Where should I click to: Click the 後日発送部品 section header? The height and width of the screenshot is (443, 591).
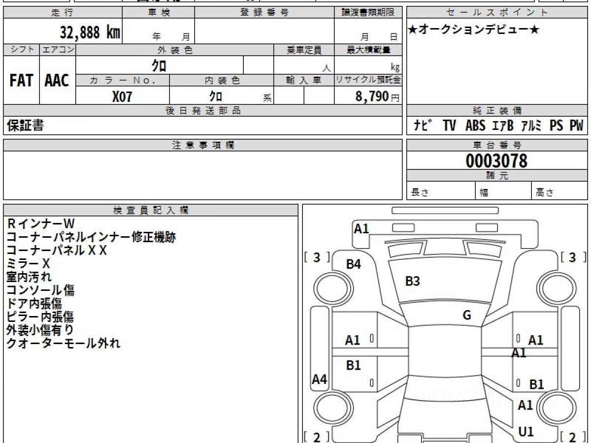click(202, 111)
